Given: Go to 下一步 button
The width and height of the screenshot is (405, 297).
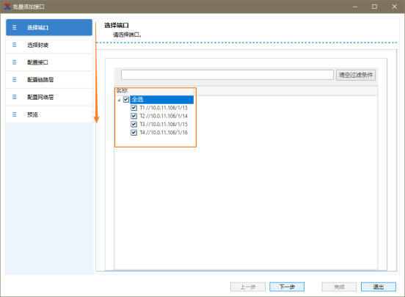Looking at the screenshot, I should point(287,287).
